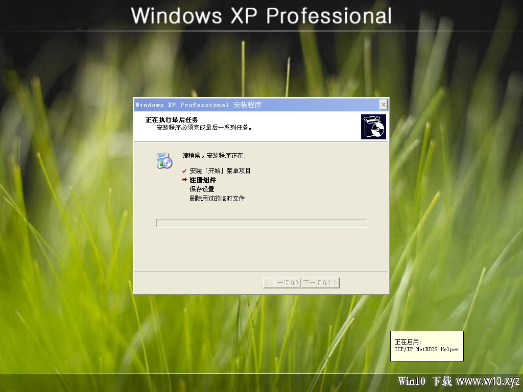This screenshot has height=392, width=523.
Task: Select the 保存设置 task item
Action: coord(202,189)
